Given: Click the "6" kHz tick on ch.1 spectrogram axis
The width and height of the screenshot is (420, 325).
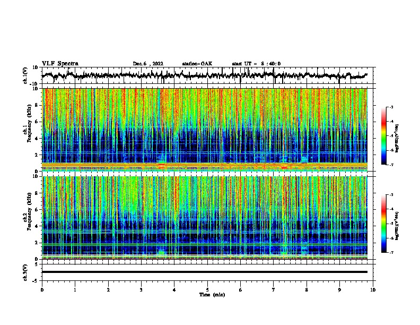Looking at the screenshot, I should (37, 122).
